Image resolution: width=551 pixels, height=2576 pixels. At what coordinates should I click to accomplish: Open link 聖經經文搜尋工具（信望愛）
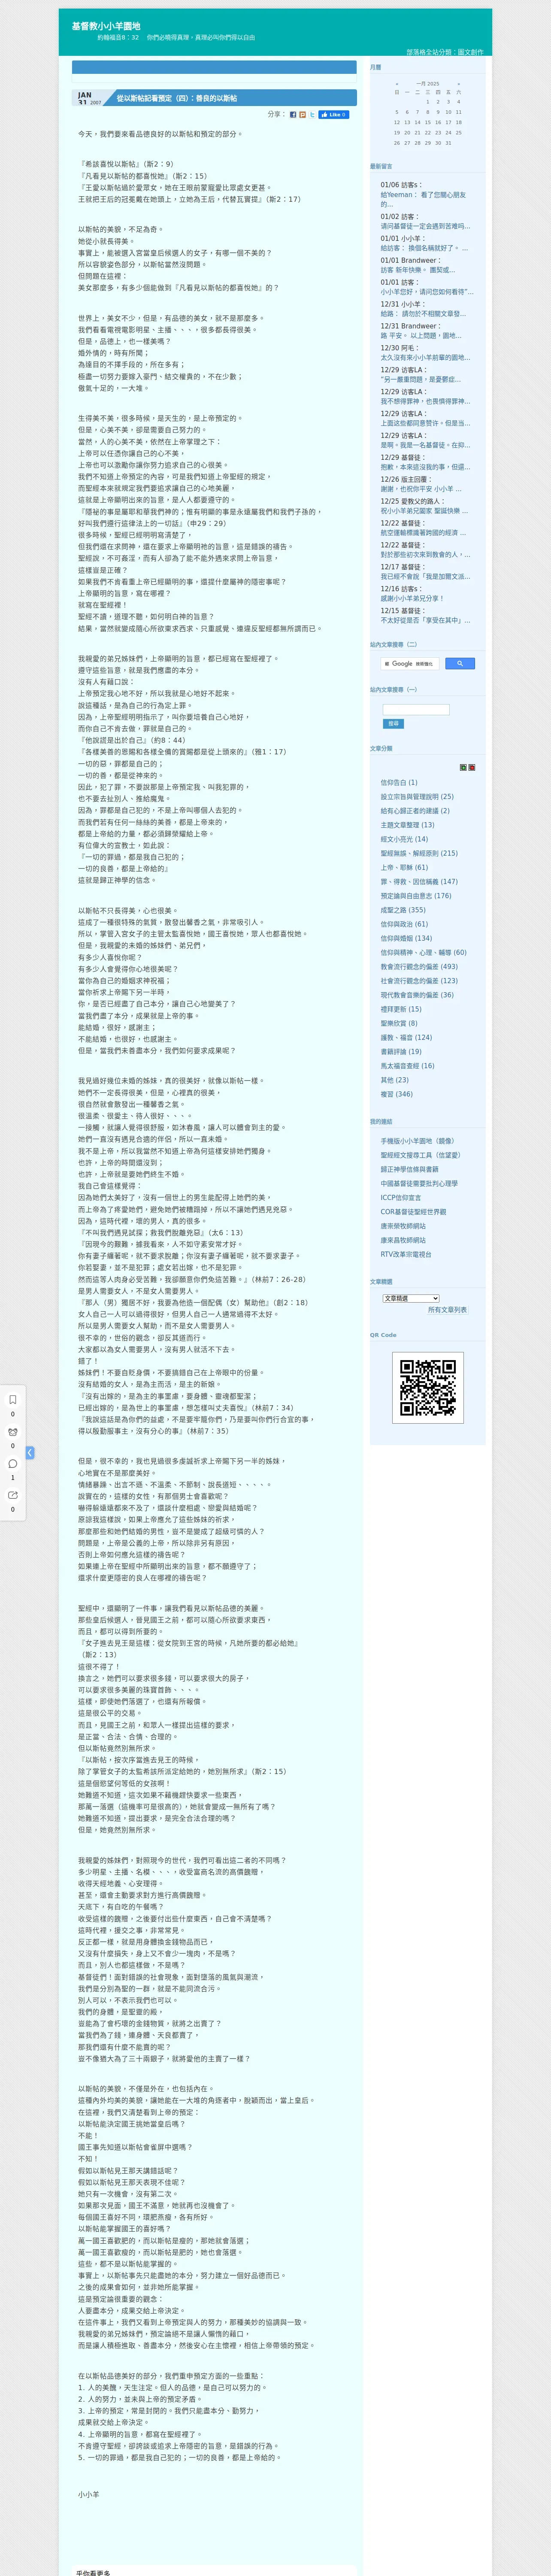pyautogui.click(x=420, y=1155)
